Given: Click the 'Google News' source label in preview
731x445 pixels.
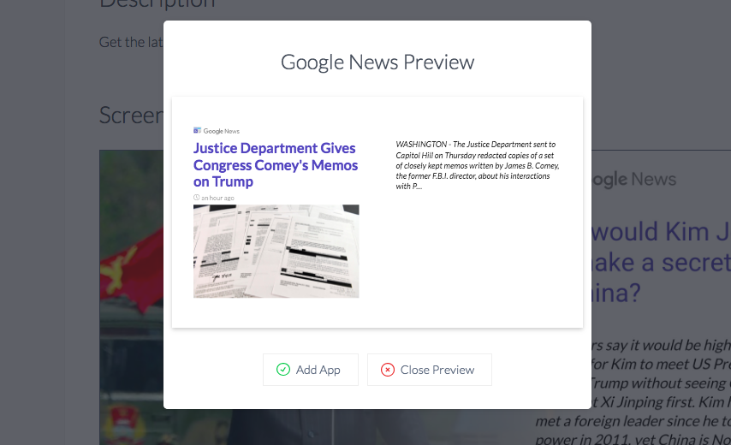Looking at the screenshot, I should pos(222,131).
